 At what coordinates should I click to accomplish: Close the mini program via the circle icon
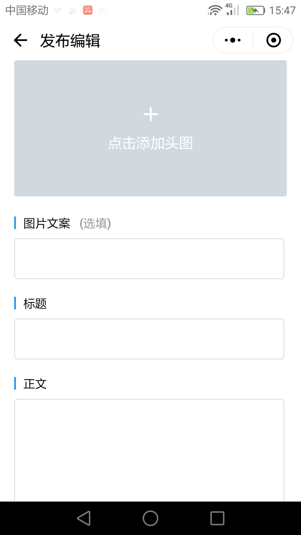274,40
